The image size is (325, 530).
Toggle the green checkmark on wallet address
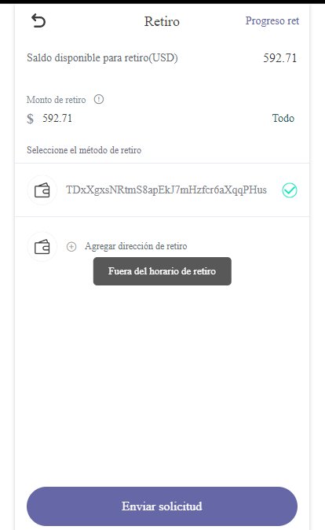click(x=290, y=190)
